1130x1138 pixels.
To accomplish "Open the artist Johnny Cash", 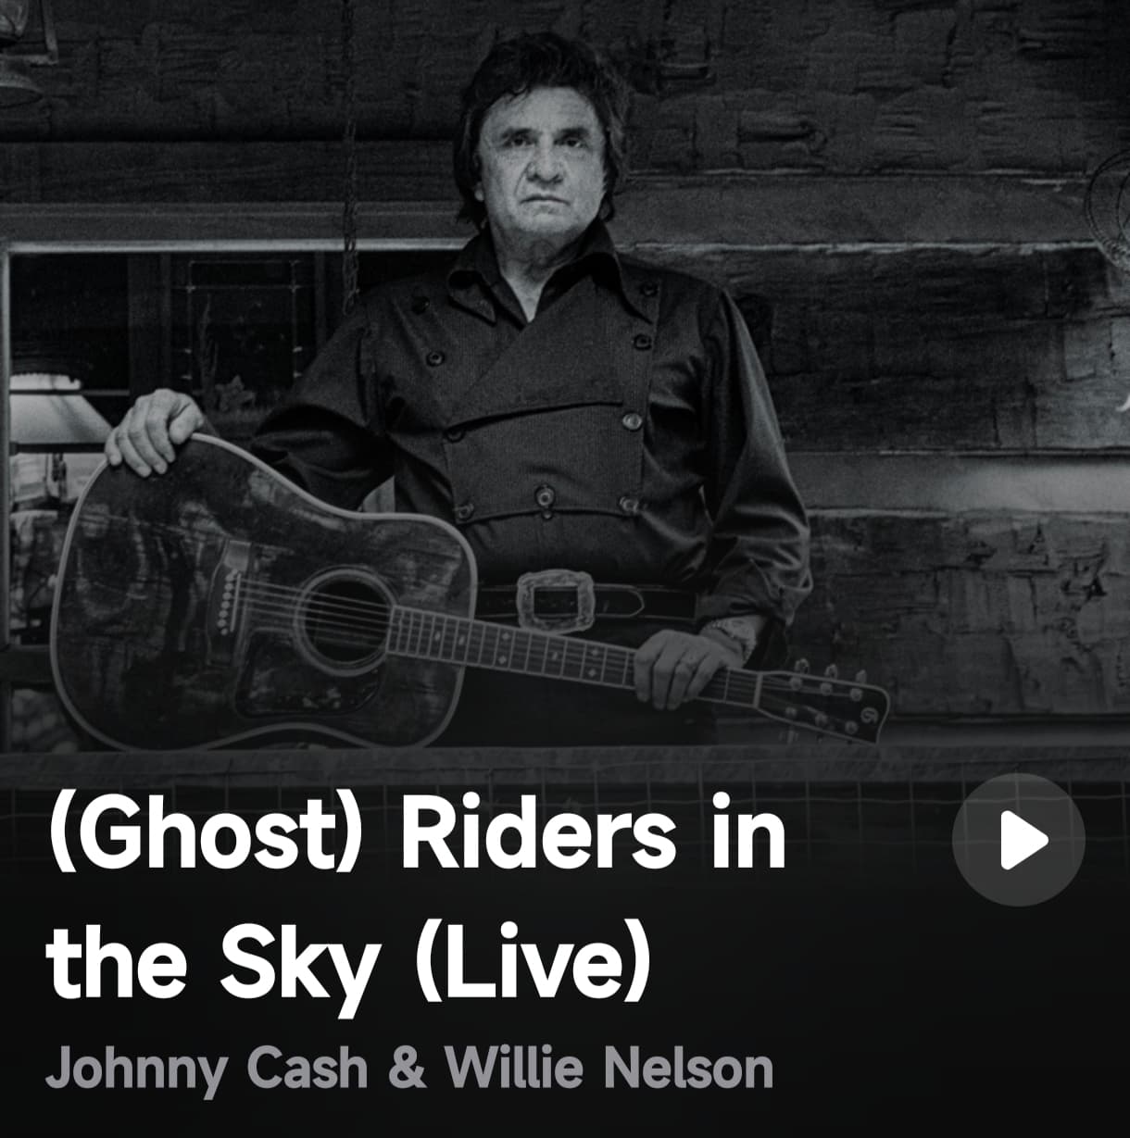I will coord(207,1068).
